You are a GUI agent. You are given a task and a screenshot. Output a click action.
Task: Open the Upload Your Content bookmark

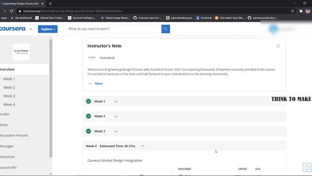click(49, 18)
